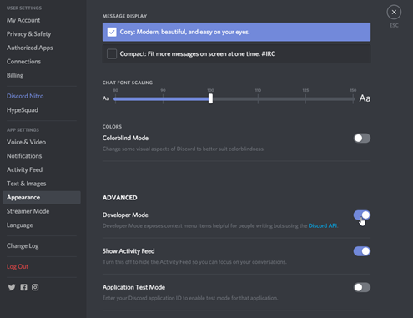Open Activity Feed settings

coord(24,169)
